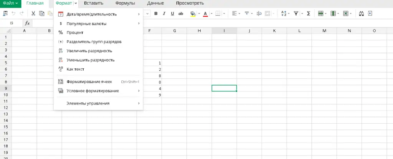
Task: Open Find with the binoculars icon
Action: tap(361, 13)
